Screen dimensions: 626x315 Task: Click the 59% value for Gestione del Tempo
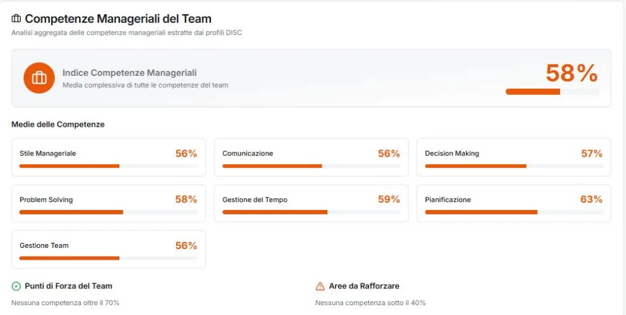pyautogui.click(x=389, y=199)
